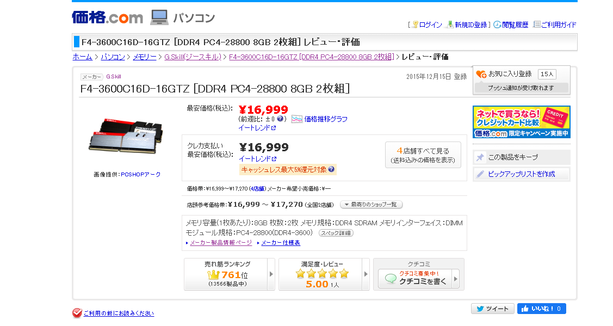Screen dimensions: 613x326
Task: Click the ご利用ガイド list icon
Action: 537,24
